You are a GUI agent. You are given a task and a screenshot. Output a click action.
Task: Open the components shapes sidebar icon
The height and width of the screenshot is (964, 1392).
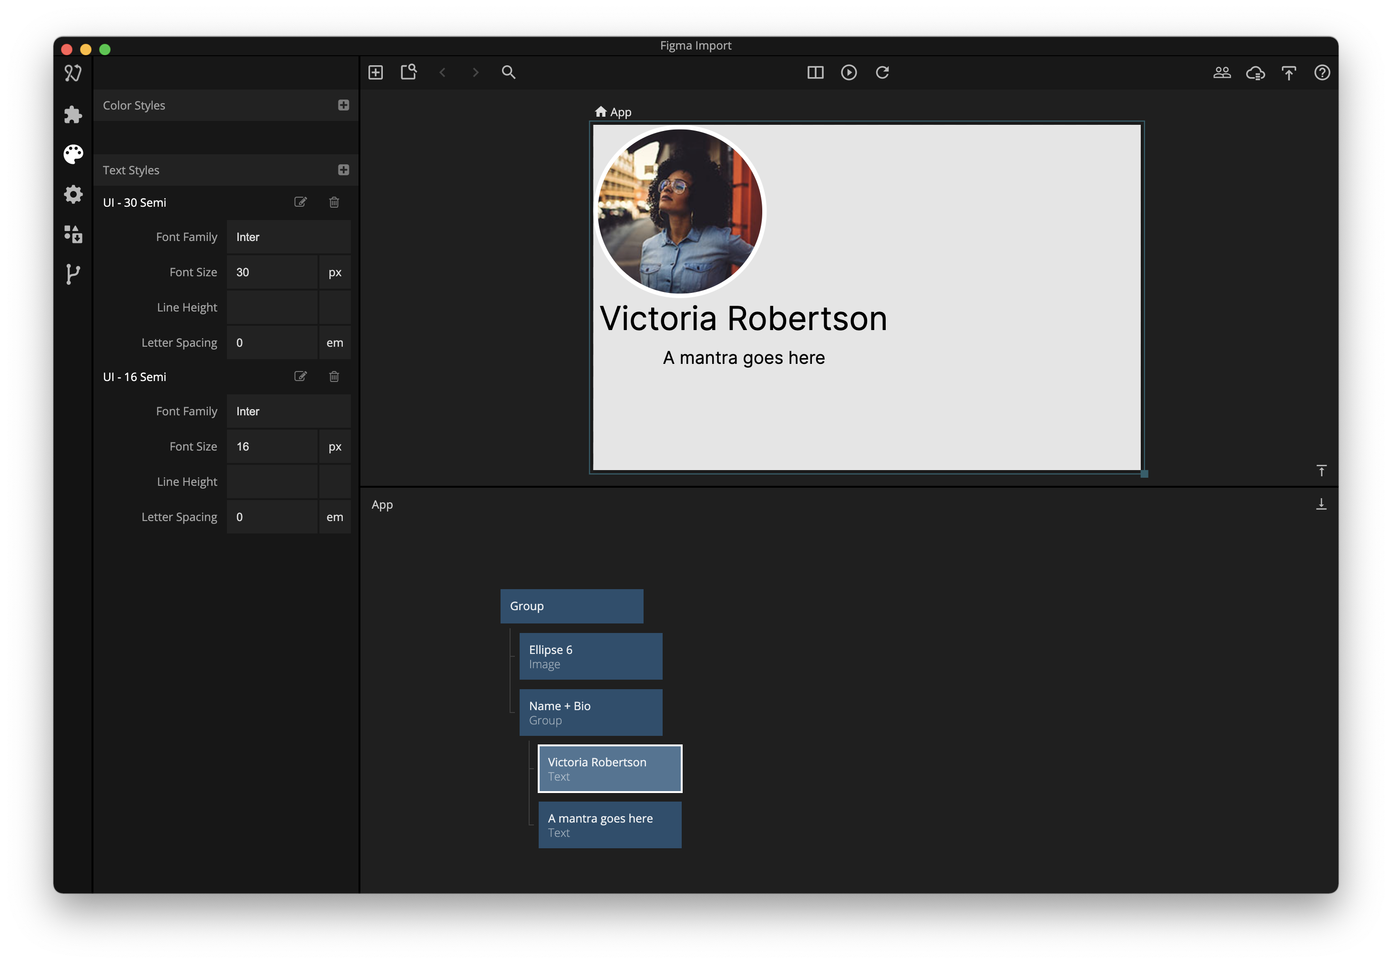(x=72, y=234)
